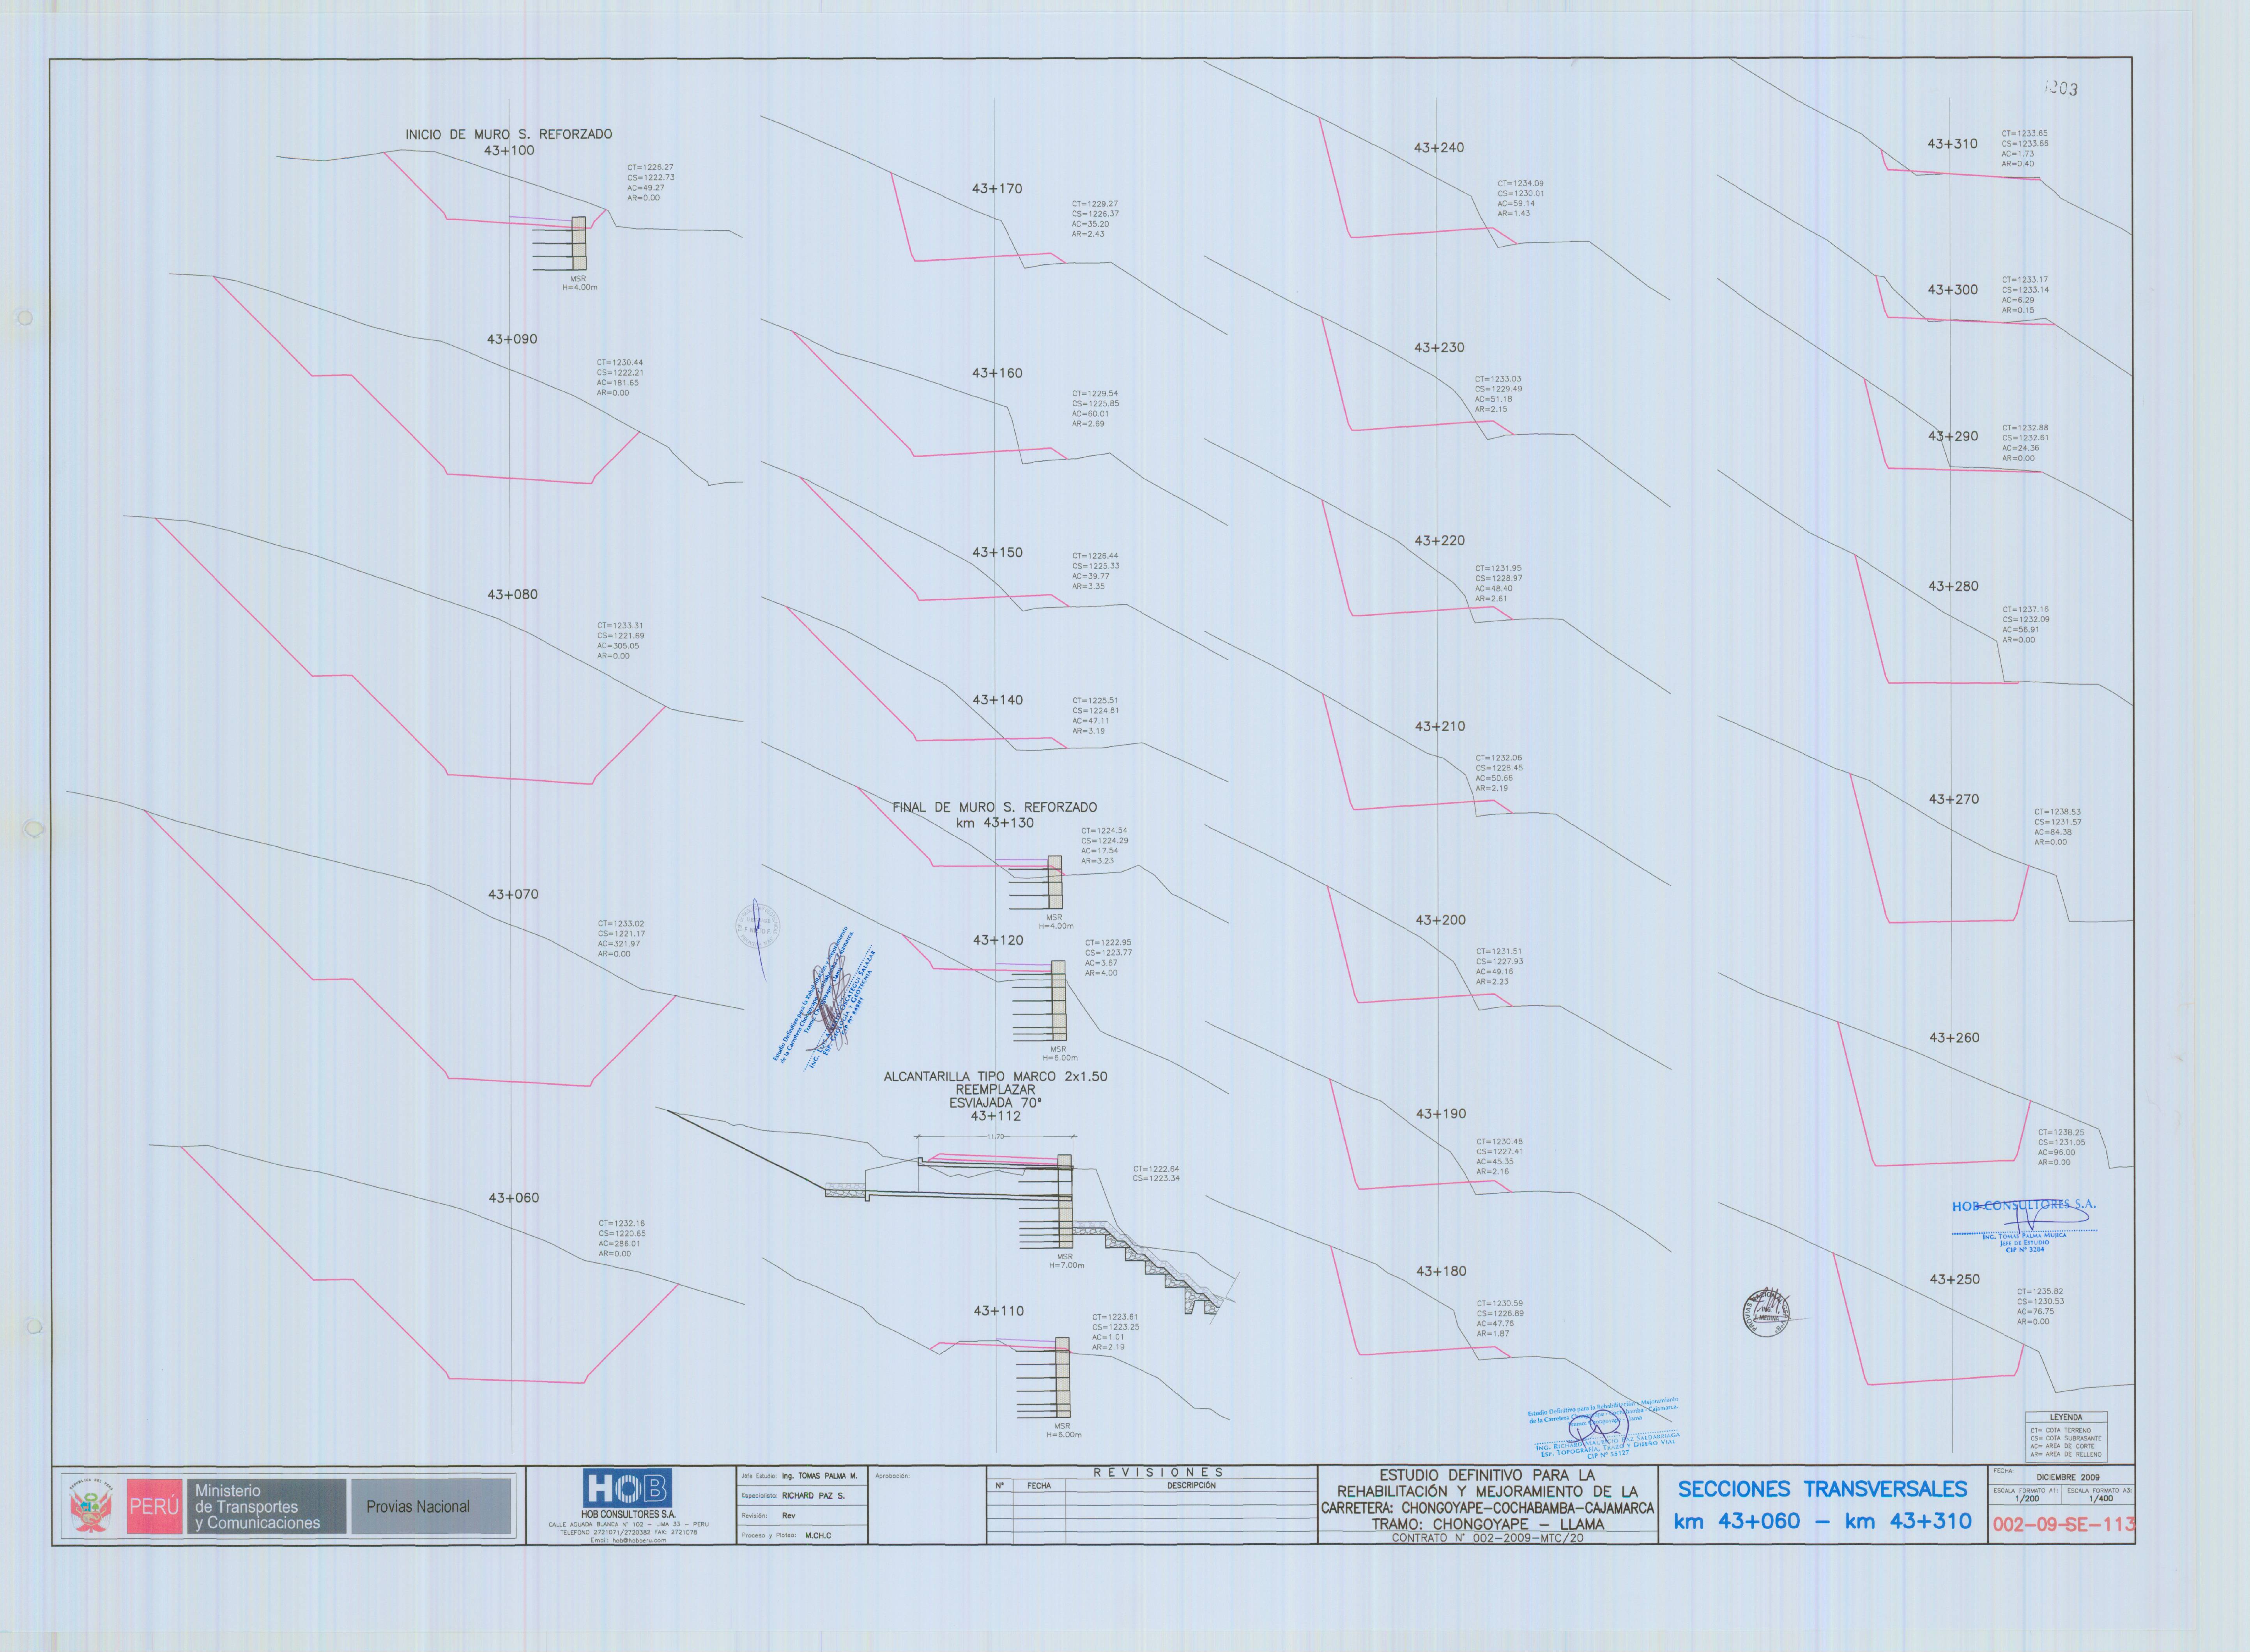Click station label 43+310
2250x1652 pixels.
tap(1952, 143)
